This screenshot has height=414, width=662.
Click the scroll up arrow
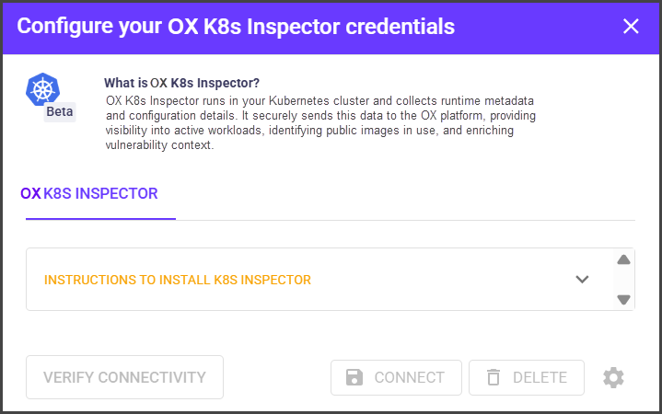tap(623, 260)
